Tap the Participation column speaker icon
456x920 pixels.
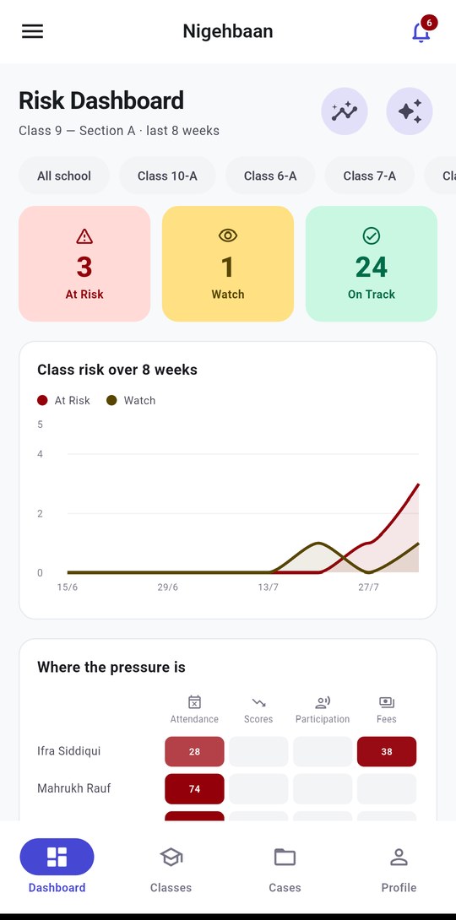click(x=323, y=702)
